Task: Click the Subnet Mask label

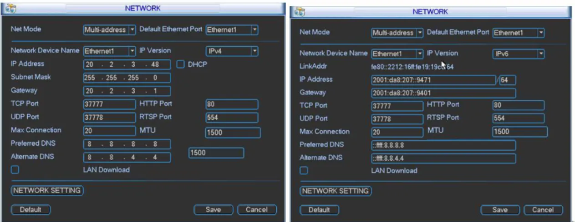Action: point(31,77)
